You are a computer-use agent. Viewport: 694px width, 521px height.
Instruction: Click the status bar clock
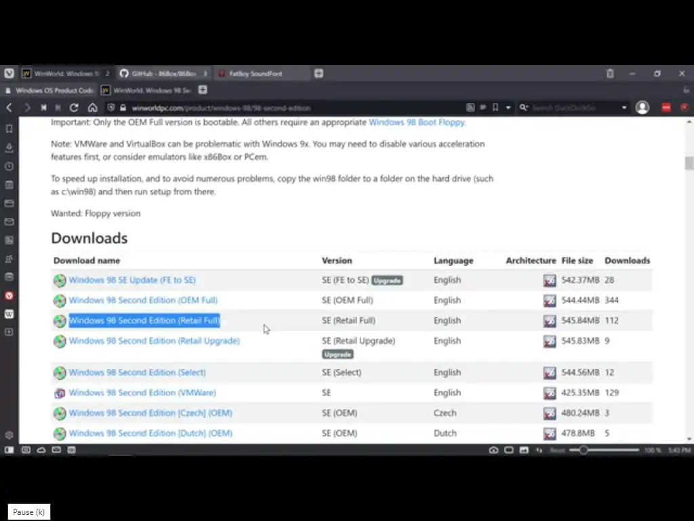tap(679, 450)
